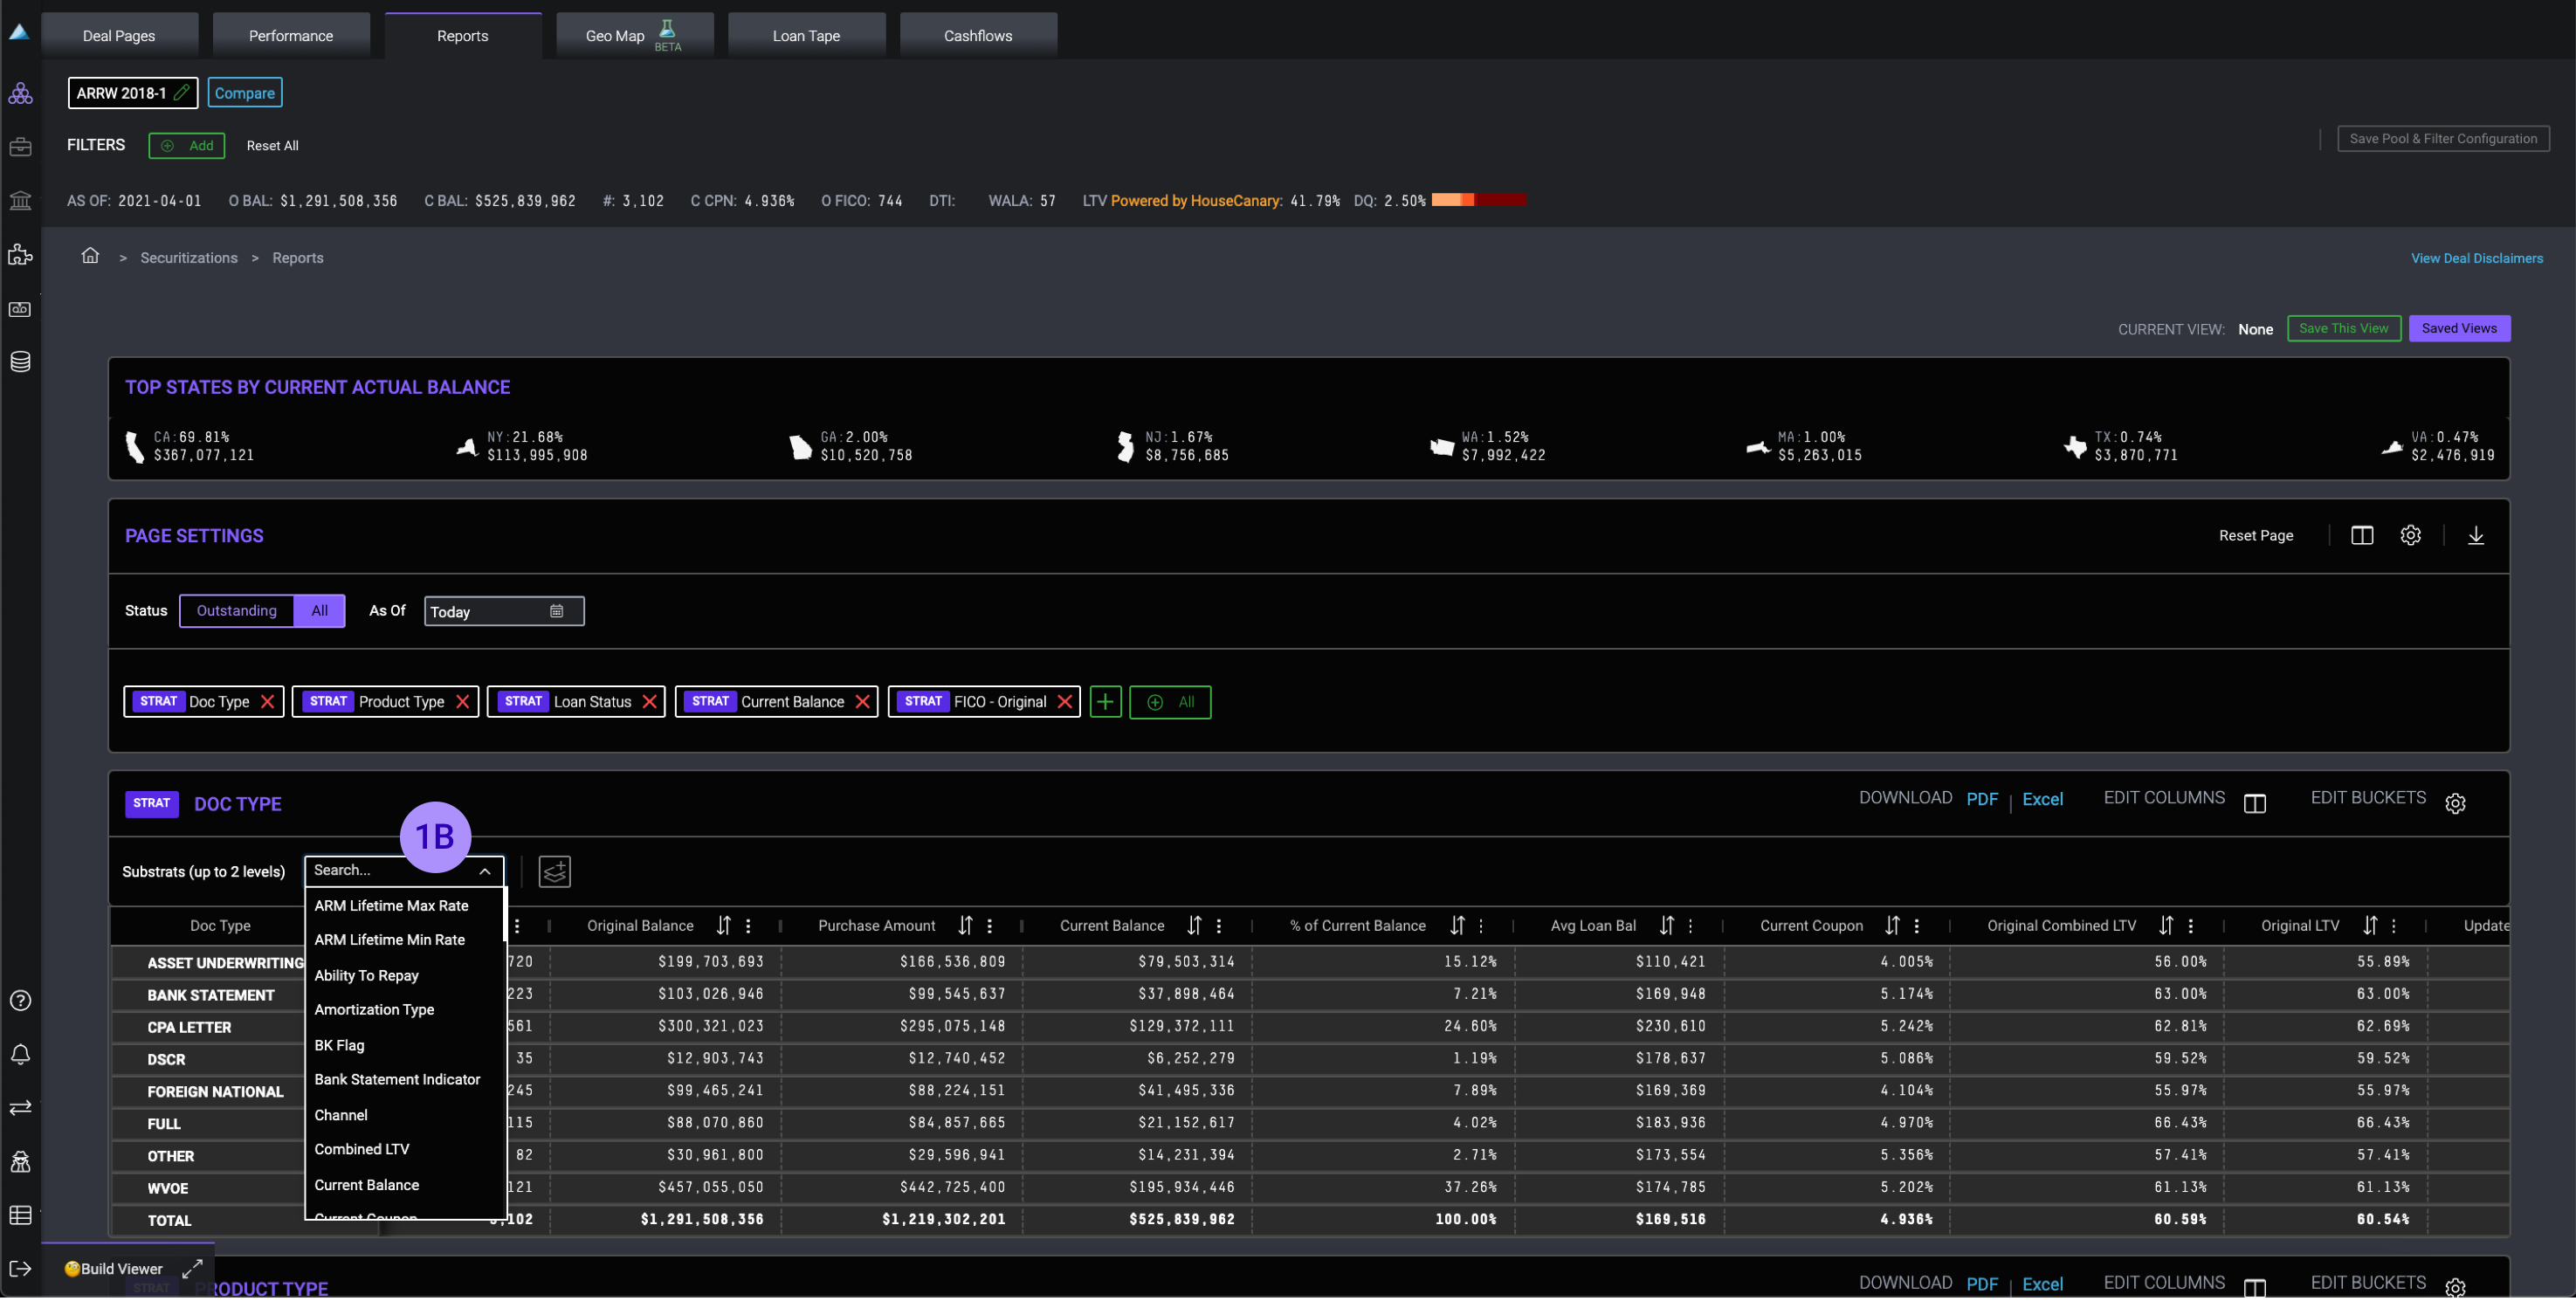The width and height of the screenshot is (2576, 1301).
Task: Sort by the Original Balance column arrows
Action: [x=723, y=926]
